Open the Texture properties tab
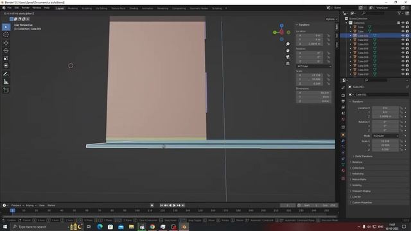 click(343, 178)
